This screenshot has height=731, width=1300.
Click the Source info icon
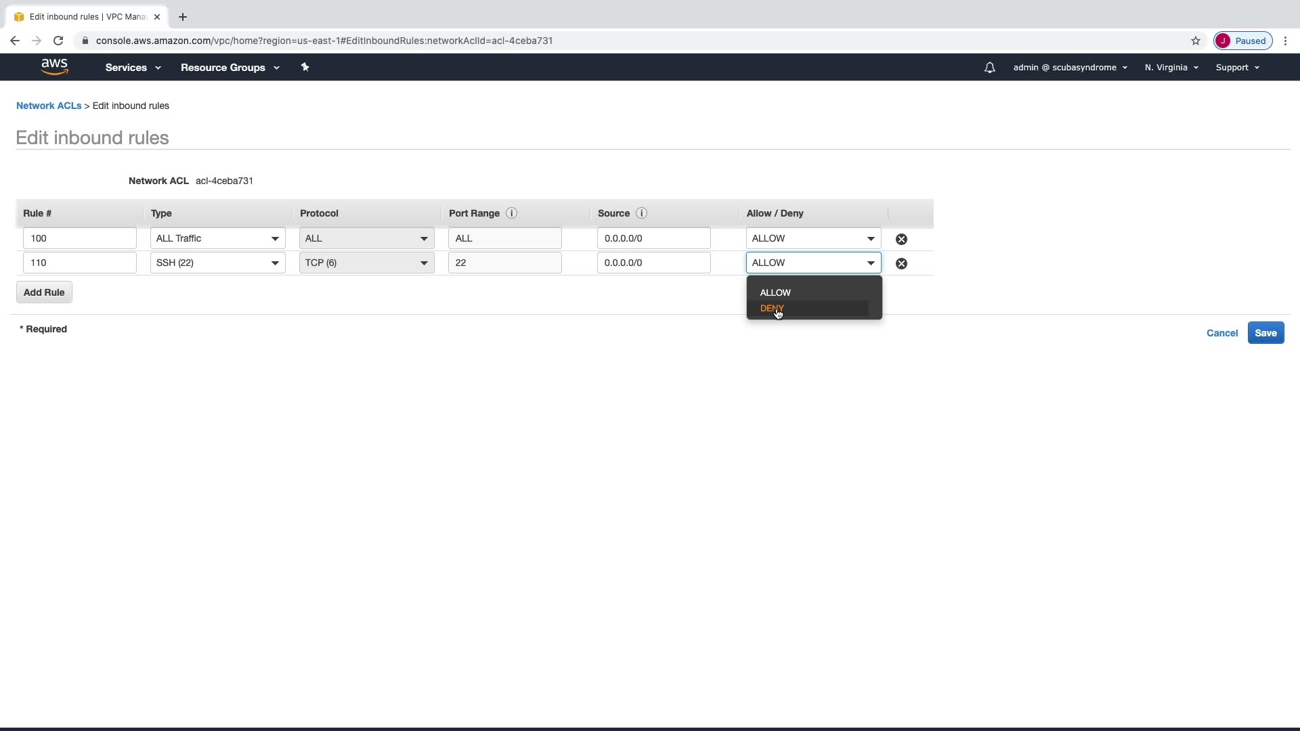641,213
